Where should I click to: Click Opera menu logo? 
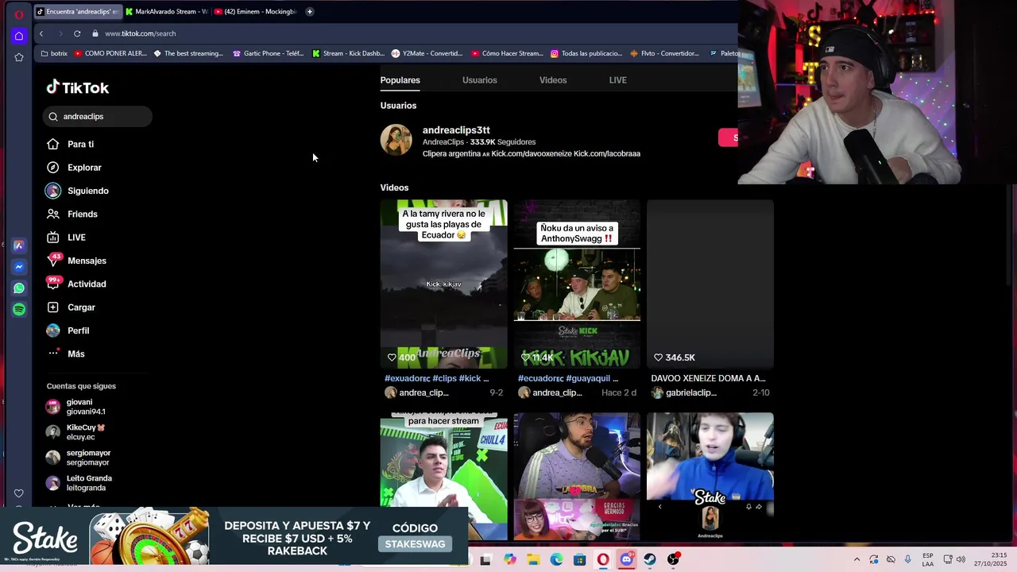pos(19,14)
